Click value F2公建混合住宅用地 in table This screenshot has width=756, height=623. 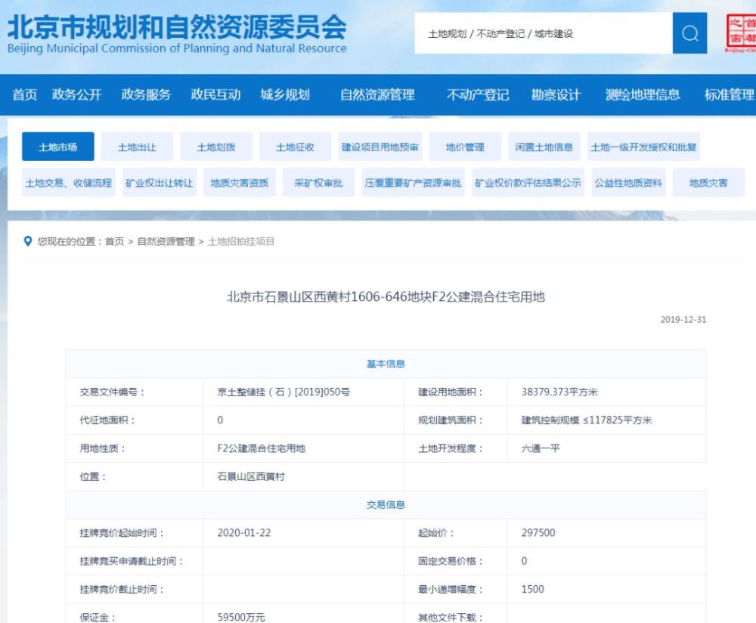click(x=262, y=448)
